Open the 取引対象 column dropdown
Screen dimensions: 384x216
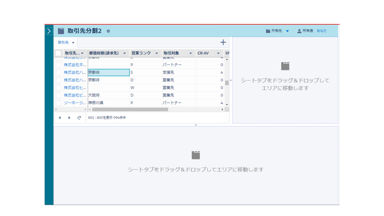point(190,53)
